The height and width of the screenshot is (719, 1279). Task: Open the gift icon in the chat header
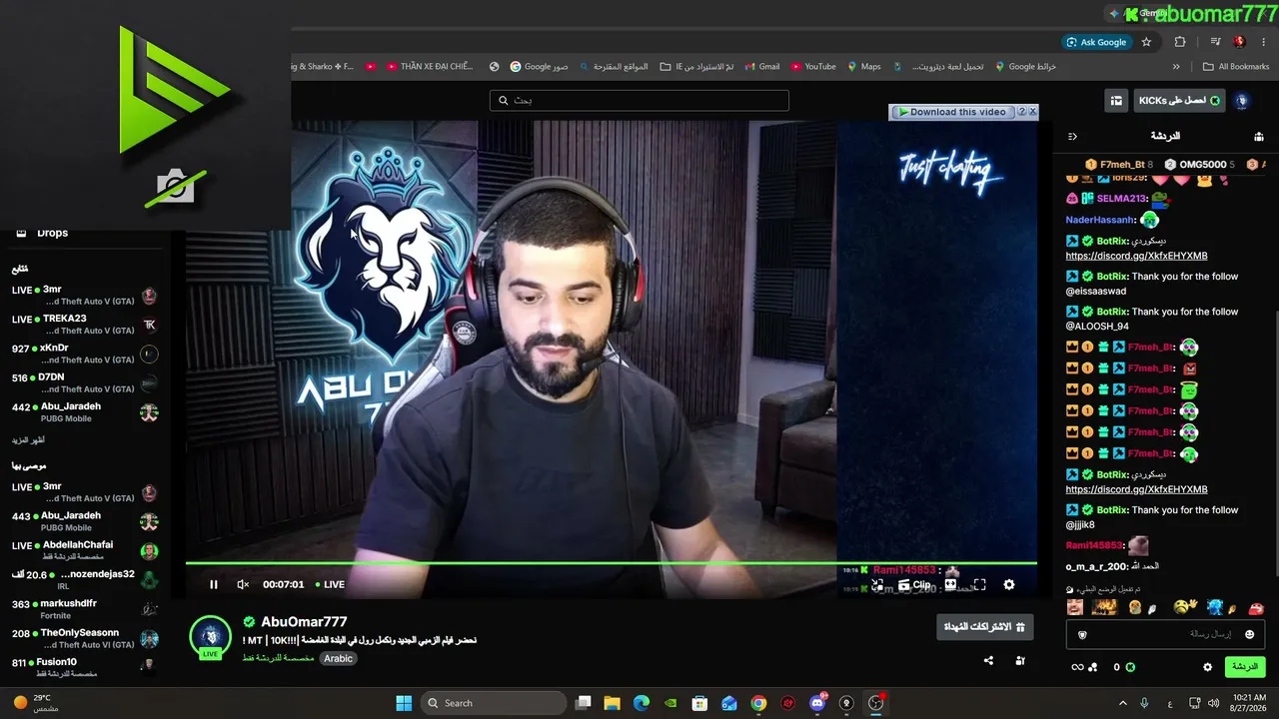coord(1258,136)
